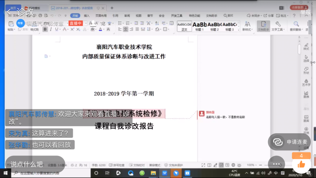Click the 文档助手 ribbon icon
Screen dimensions: 316x178
click(x=263, y=26)
